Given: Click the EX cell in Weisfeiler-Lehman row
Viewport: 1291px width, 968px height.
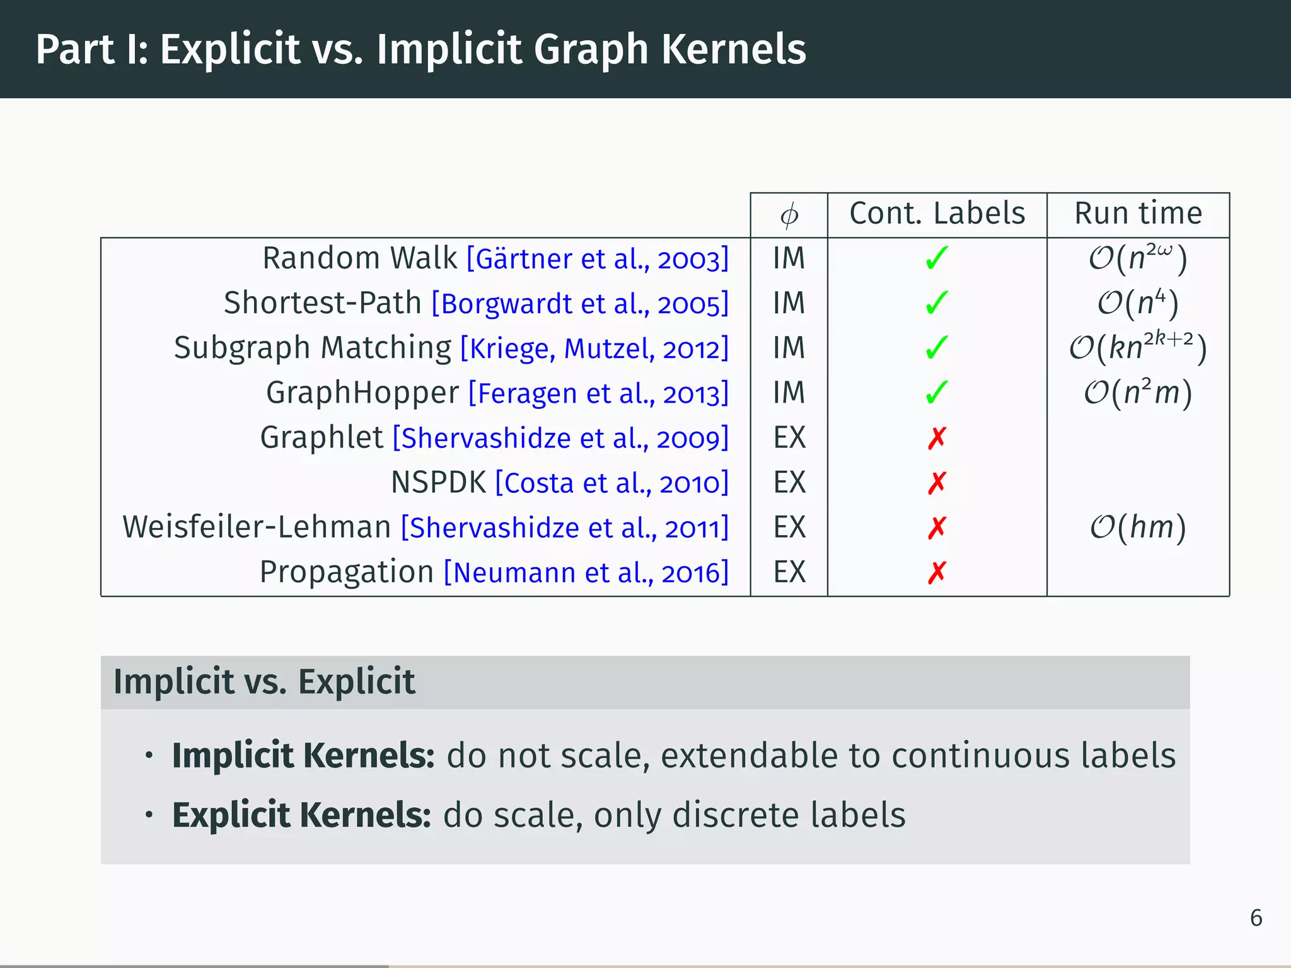Looking at the screenshot, I should (789, 527).
